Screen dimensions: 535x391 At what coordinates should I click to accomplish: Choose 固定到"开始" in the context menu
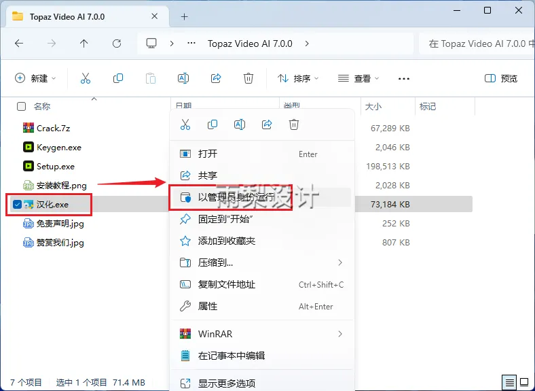[x=261, y=219]
